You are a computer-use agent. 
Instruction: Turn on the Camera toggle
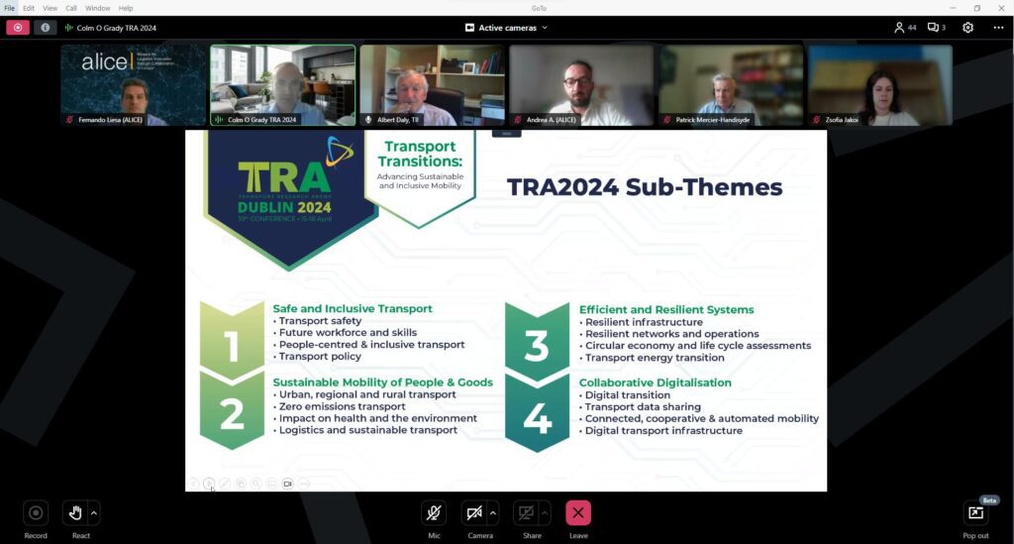click(474, 513)
